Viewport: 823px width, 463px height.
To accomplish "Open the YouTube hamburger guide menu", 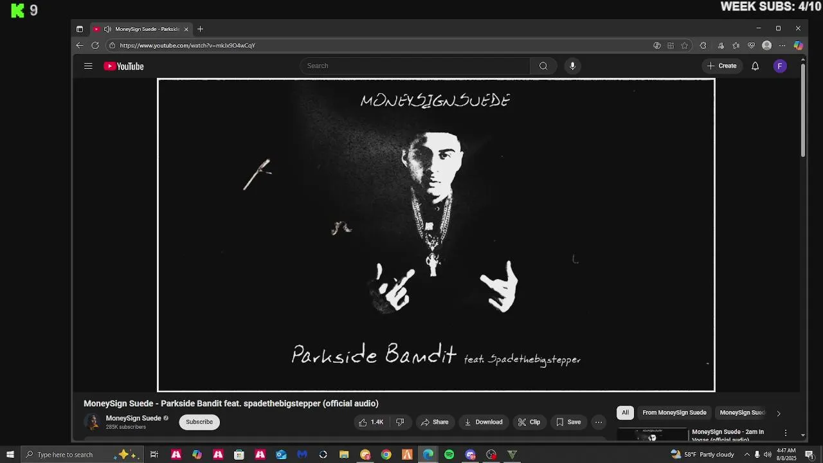I will click(x=88, y=66).
